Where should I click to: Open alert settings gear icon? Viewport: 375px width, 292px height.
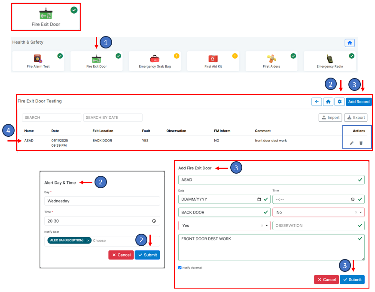click(339, 102)
